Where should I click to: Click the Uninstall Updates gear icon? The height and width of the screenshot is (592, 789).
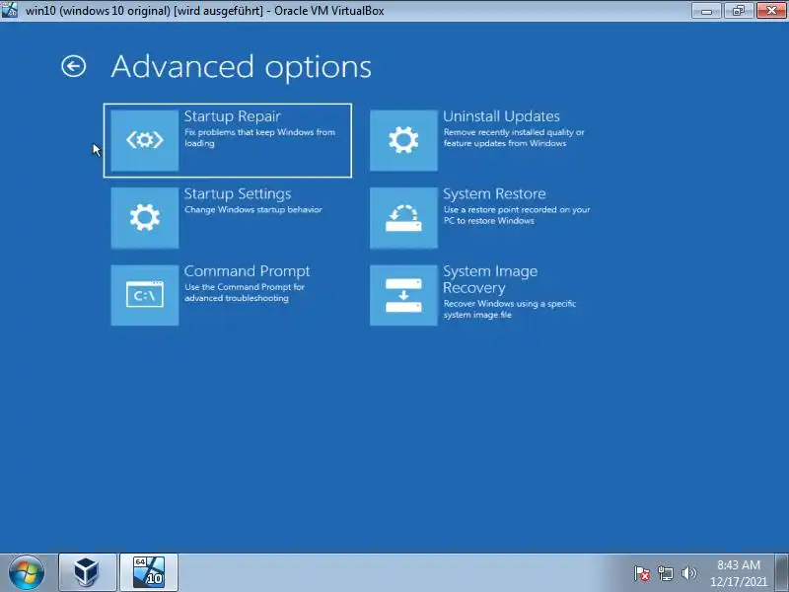click(403, 140)
